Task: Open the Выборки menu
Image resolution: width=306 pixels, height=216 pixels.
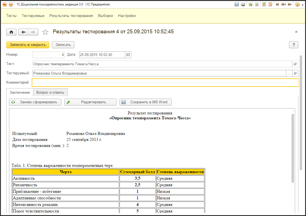Action: [x=106, y=16]
